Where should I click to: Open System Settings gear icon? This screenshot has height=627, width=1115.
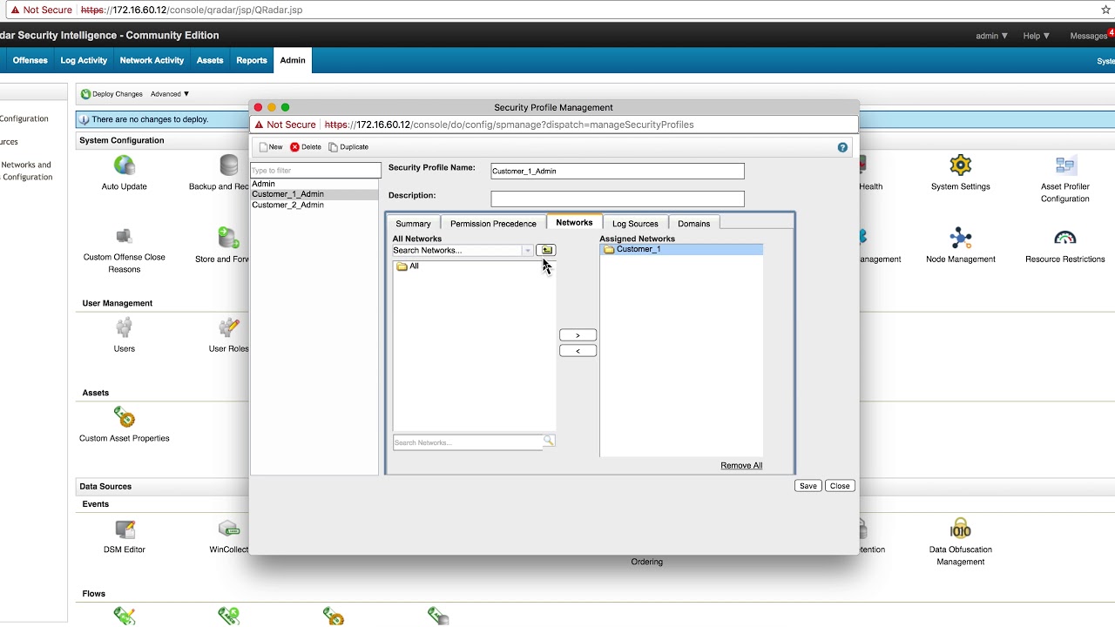[x=960, y=165]
